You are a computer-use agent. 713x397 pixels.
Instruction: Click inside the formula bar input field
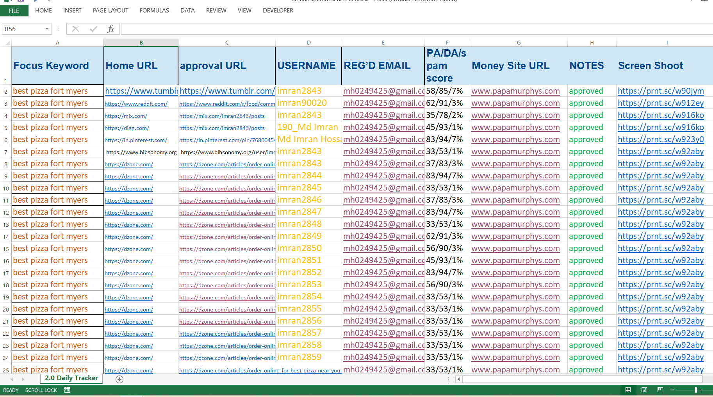point(390,29)
